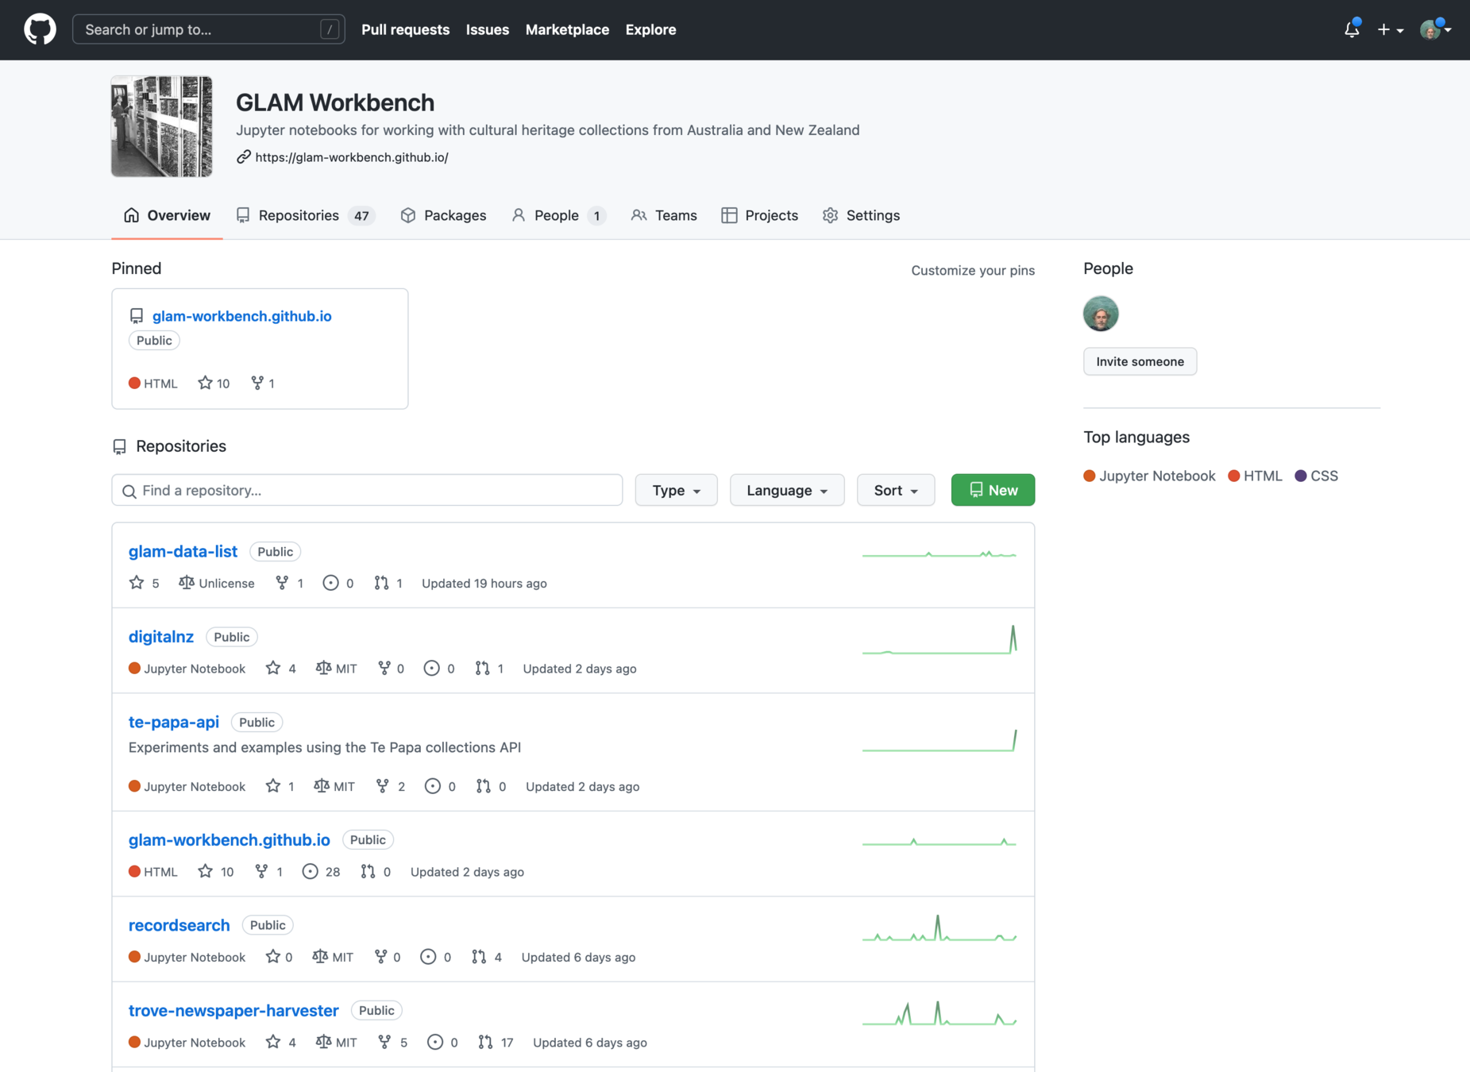Click star count on pinned repository

214,384
